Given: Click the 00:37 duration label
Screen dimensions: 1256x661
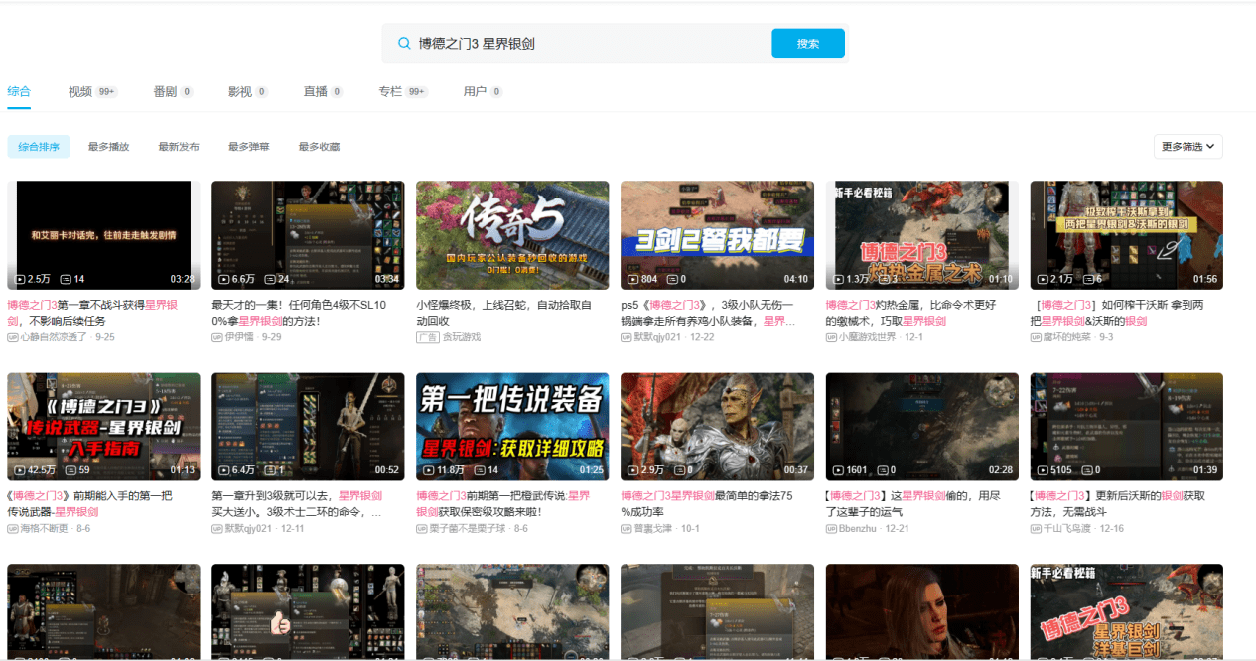Looking at the screenshot, I should pos(794,470).
